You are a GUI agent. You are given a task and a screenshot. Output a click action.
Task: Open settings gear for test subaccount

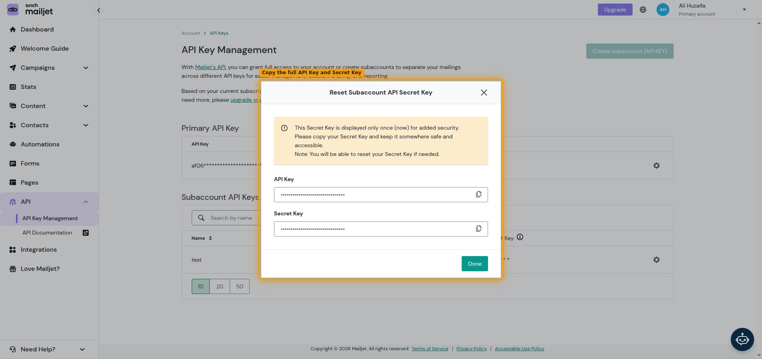coord(656,260)
